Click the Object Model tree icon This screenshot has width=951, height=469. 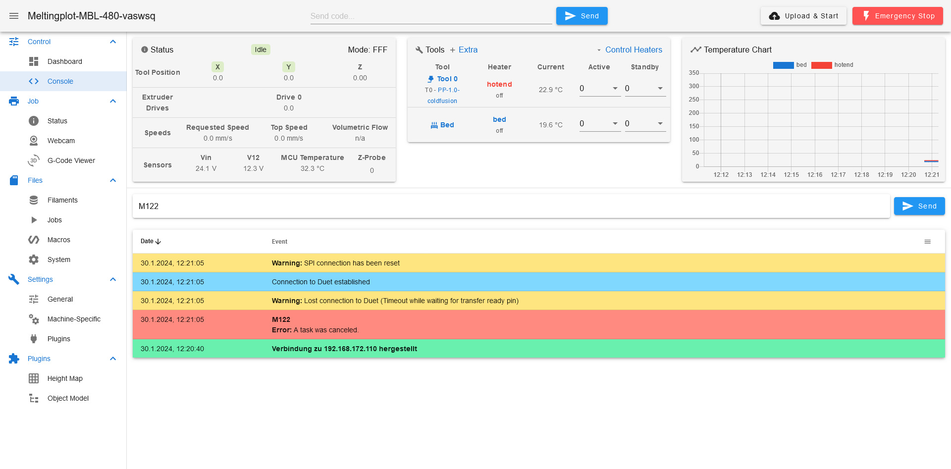(34, 398)
